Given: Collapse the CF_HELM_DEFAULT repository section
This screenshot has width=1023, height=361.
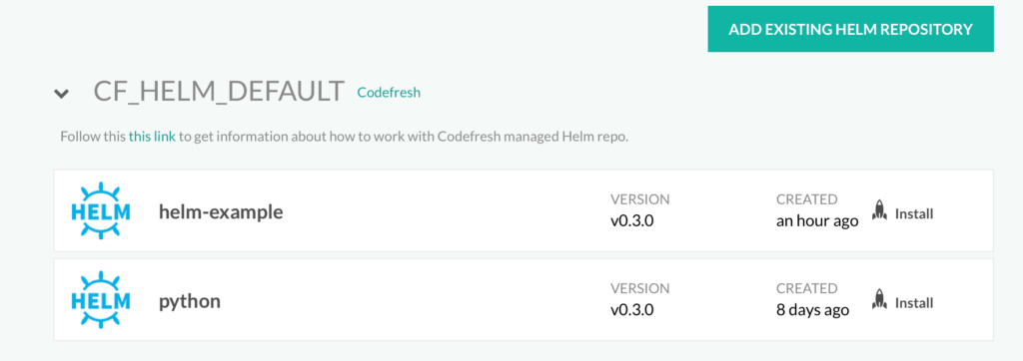Looking at the screenshot, I should pos(61,93).
